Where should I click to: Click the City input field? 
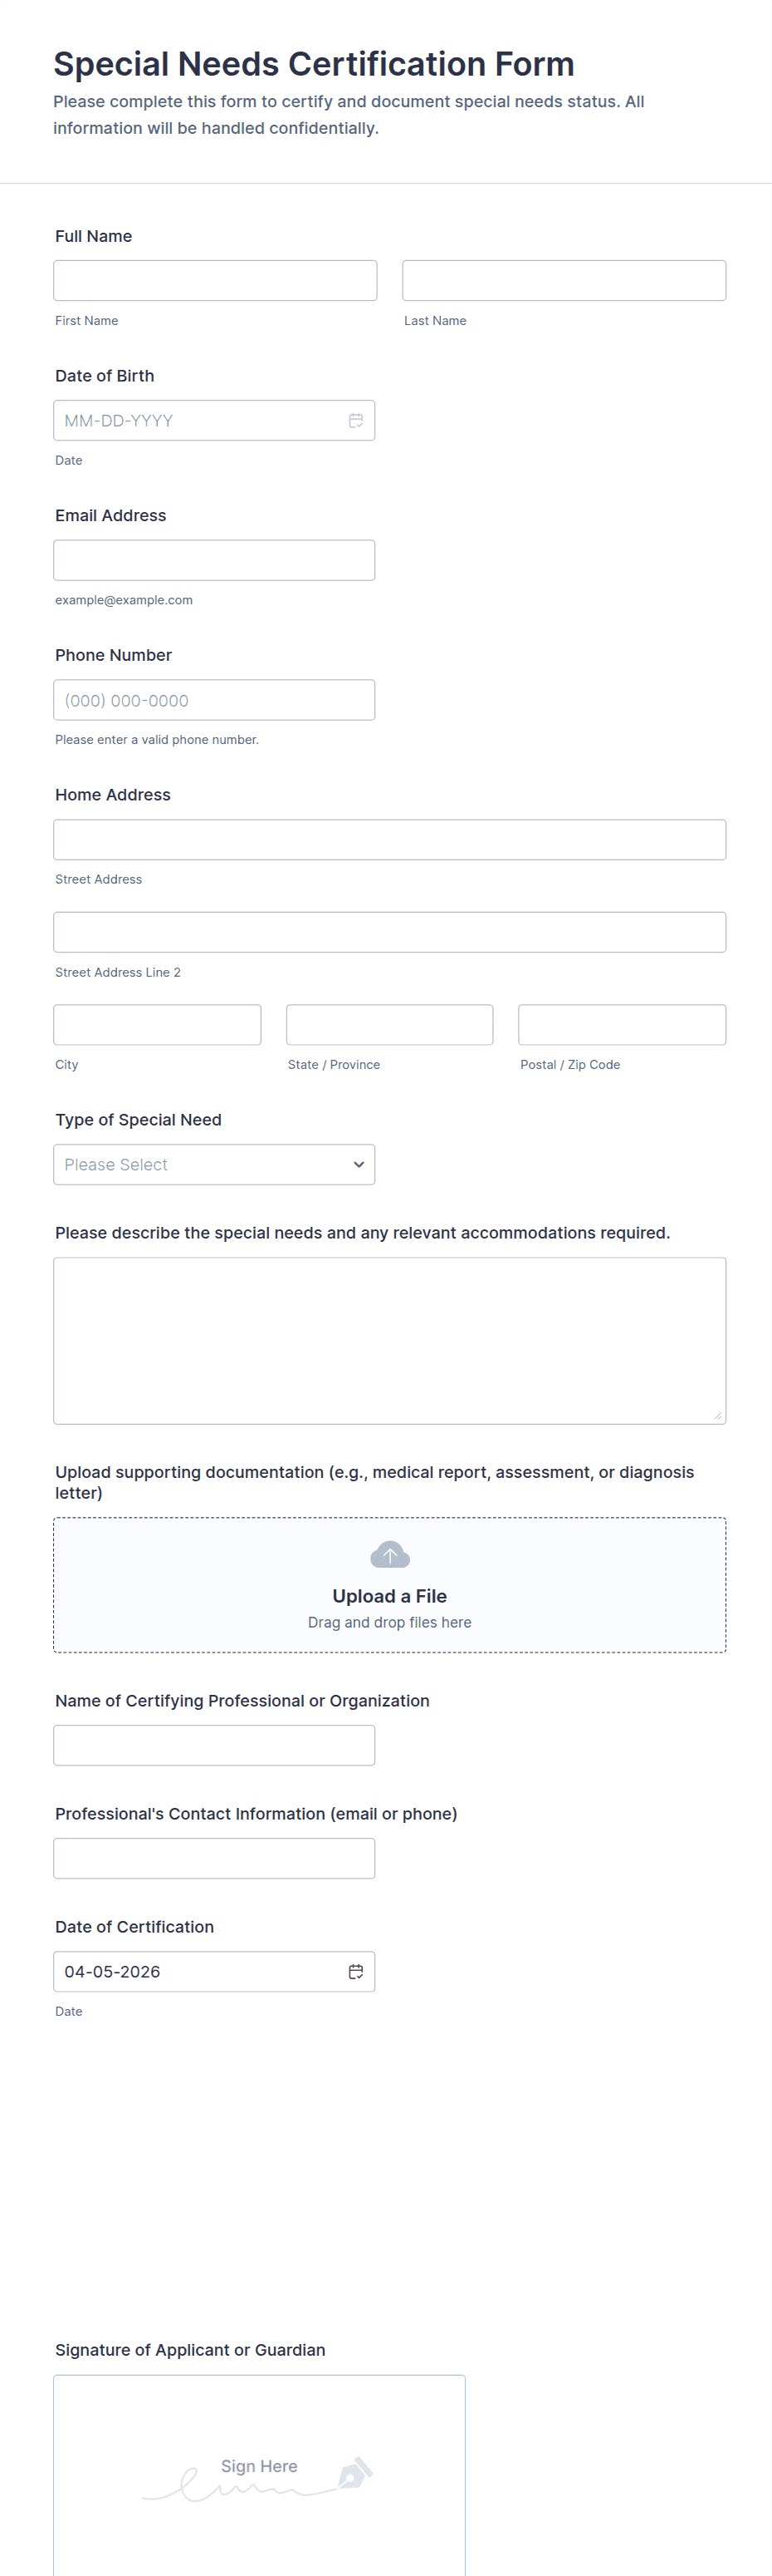coord(157,1025)
